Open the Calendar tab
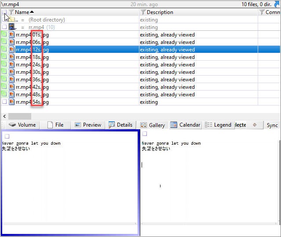 185,125
